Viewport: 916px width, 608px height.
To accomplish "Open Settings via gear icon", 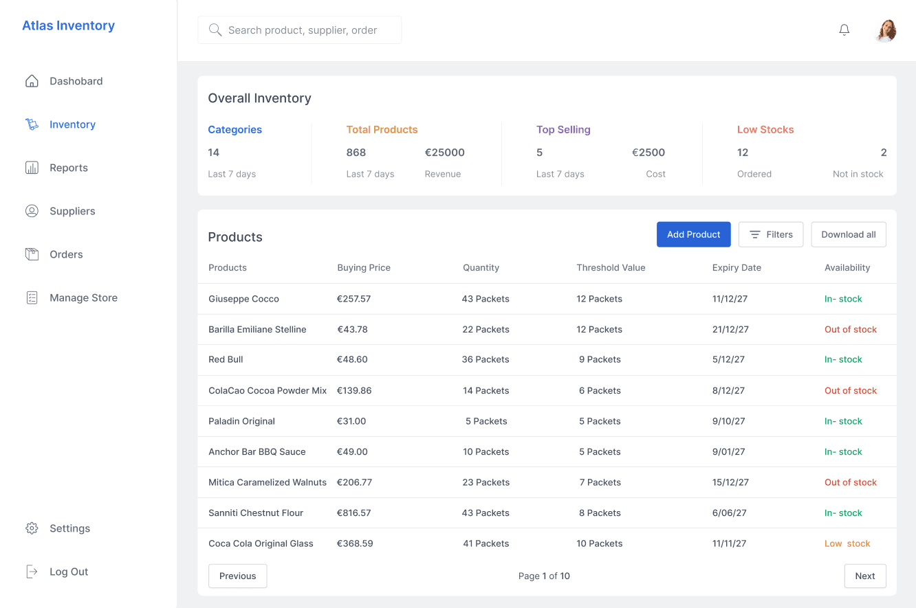I will [32, 528].
